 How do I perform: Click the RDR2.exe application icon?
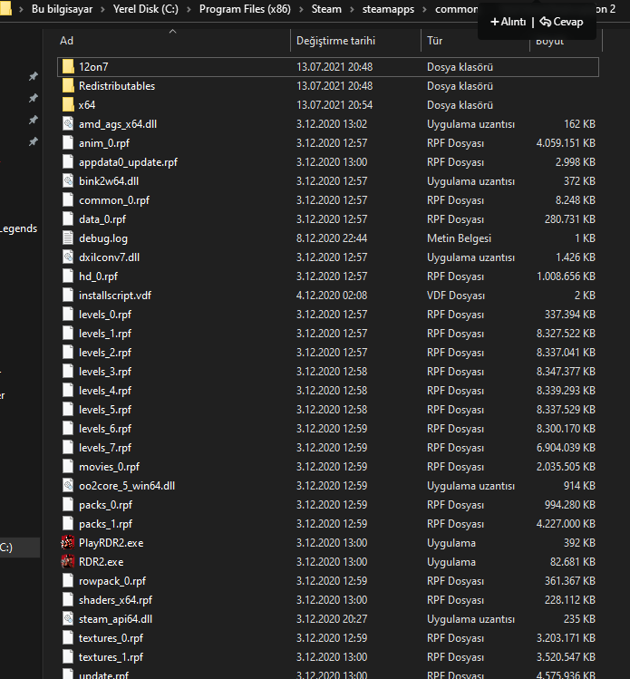pos(68,562)
